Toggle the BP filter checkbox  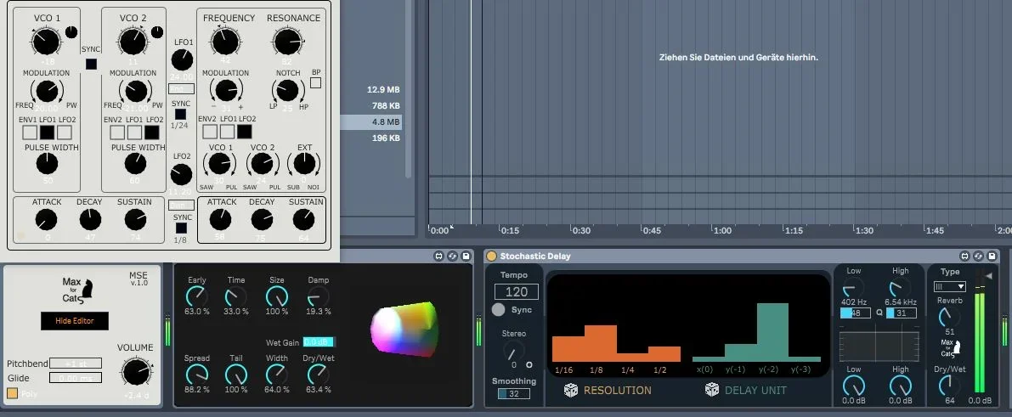[x=315, y=83]
